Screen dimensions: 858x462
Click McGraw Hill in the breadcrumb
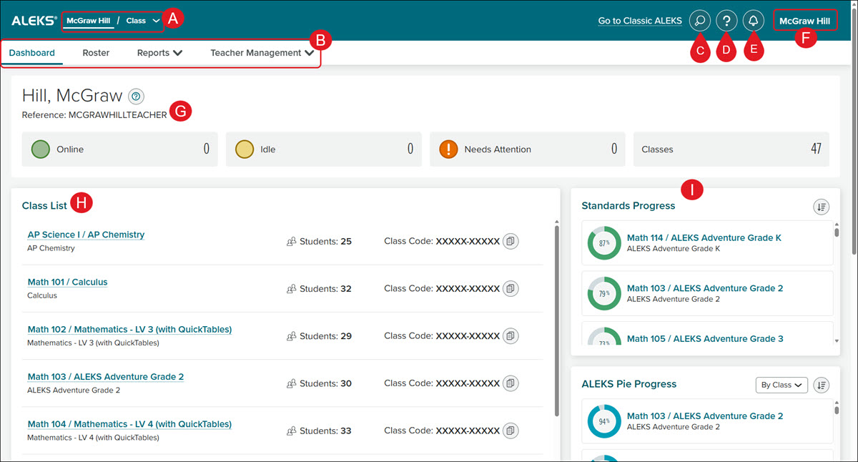point(89,21)
